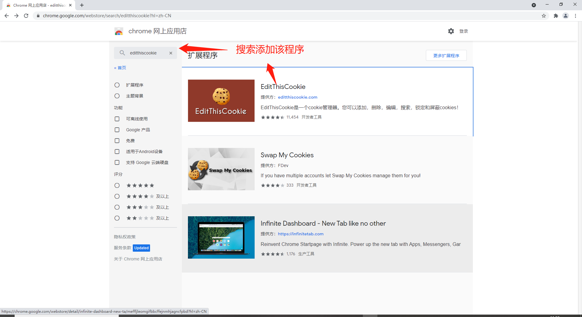Viewport: 582px width, 317px height.
Task: Select the 主题背景 radio filter
Action: (117, 96)
